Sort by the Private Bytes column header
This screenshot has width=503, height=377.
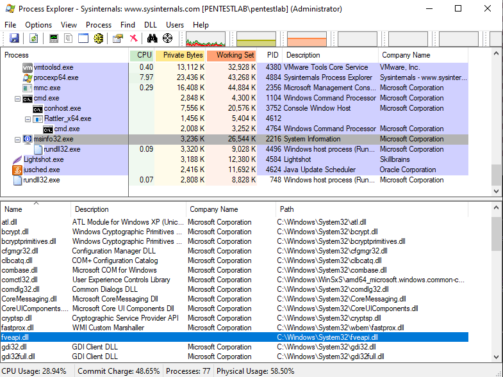point(180,55)
